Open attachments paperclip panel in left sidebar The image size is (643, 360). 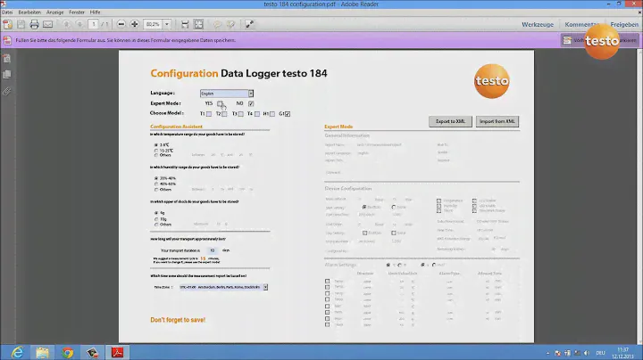click(x=6, y=90)
